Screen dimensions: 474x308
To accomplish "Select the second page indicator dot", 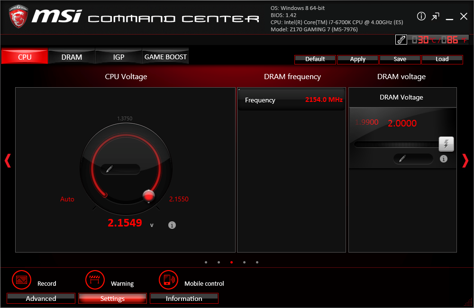I will 219,263.
